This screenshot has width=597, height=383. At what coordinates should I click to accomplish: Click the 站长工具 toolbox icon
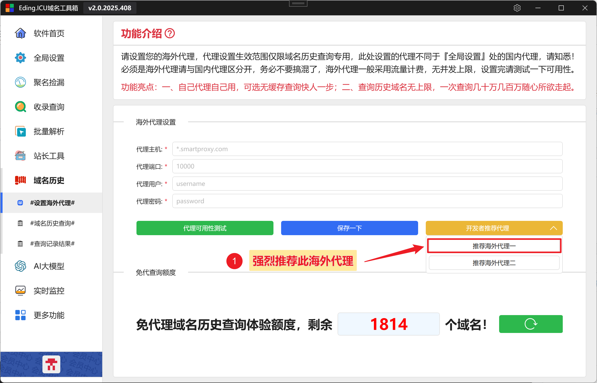tap(20, 156)
